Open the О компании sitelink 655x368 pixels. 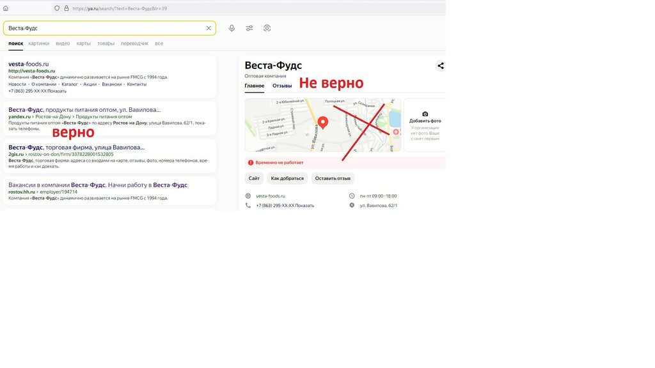44,84
